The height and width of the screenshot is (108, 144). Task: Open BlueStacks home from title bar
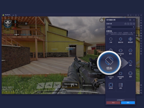click(13, 15)
